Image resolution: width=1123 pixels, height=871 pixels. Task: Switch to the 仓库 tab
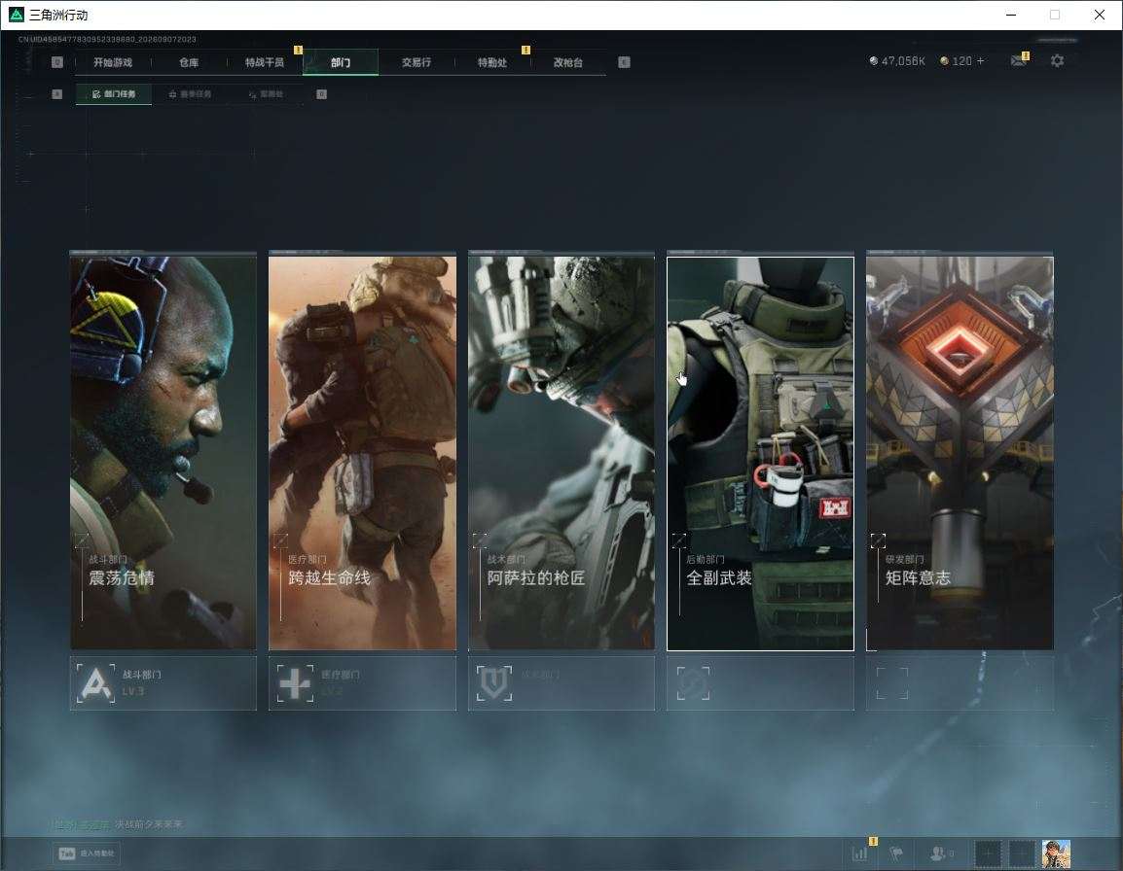point(189,62)
